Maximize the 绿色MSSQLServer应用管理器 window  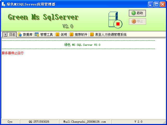point(157,4)
